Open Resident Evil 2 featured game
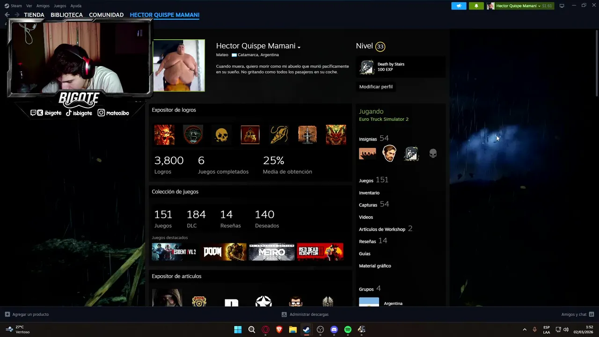 (x=174, y=252)
